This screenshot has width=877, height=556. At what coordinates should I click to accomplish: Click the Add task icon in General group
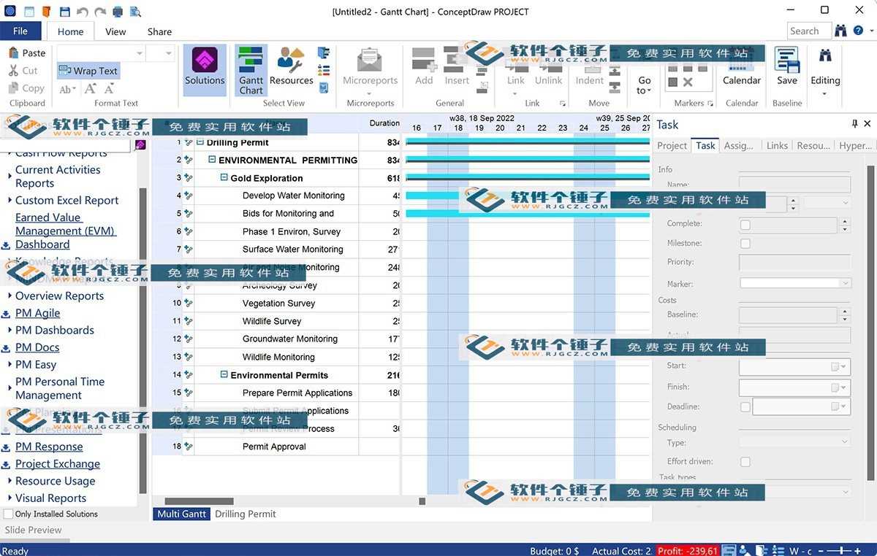(424, 67)
